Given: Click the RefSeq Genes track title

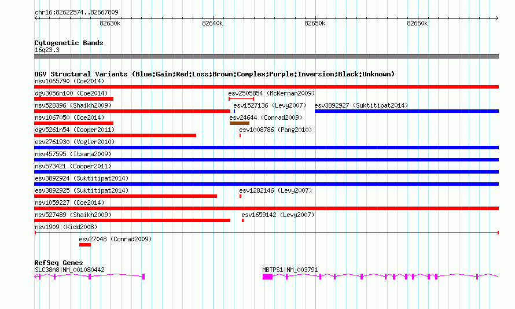Looking at the screenshot, I should [58, 263].
